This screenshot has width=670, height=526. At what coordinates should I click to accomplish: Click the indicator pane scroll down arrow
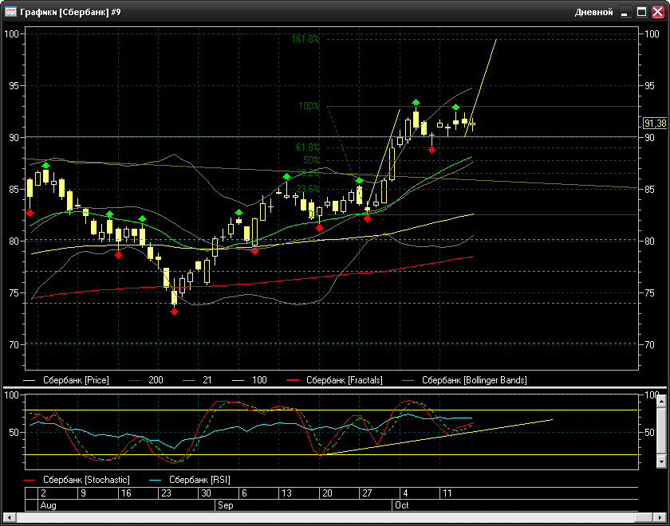click(x=661, y=461)
